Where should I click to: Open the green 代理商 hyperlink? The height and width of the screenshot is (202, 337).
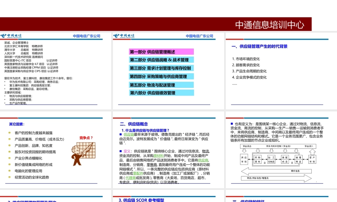tap(130, 178)
